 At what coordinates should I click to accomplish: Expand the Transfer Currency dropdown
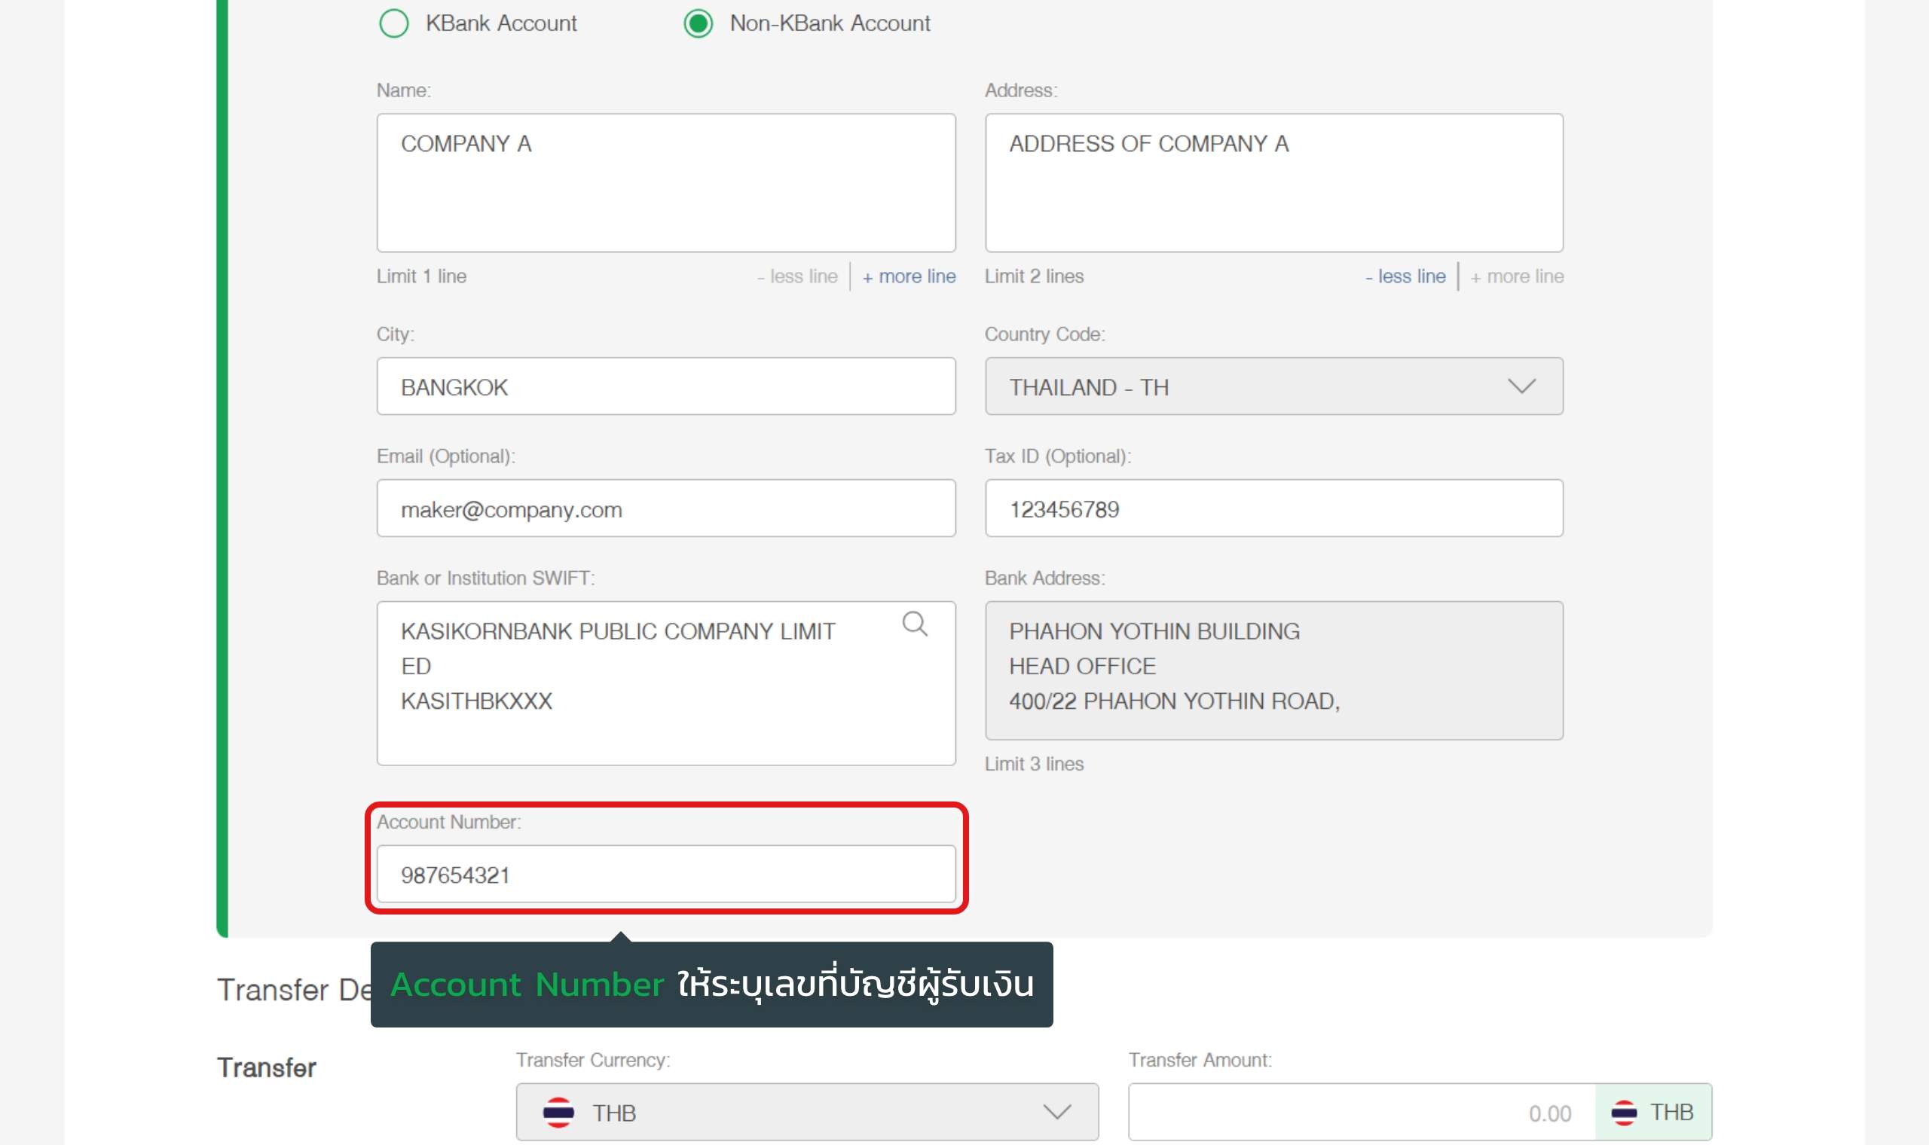(806, 1112)
